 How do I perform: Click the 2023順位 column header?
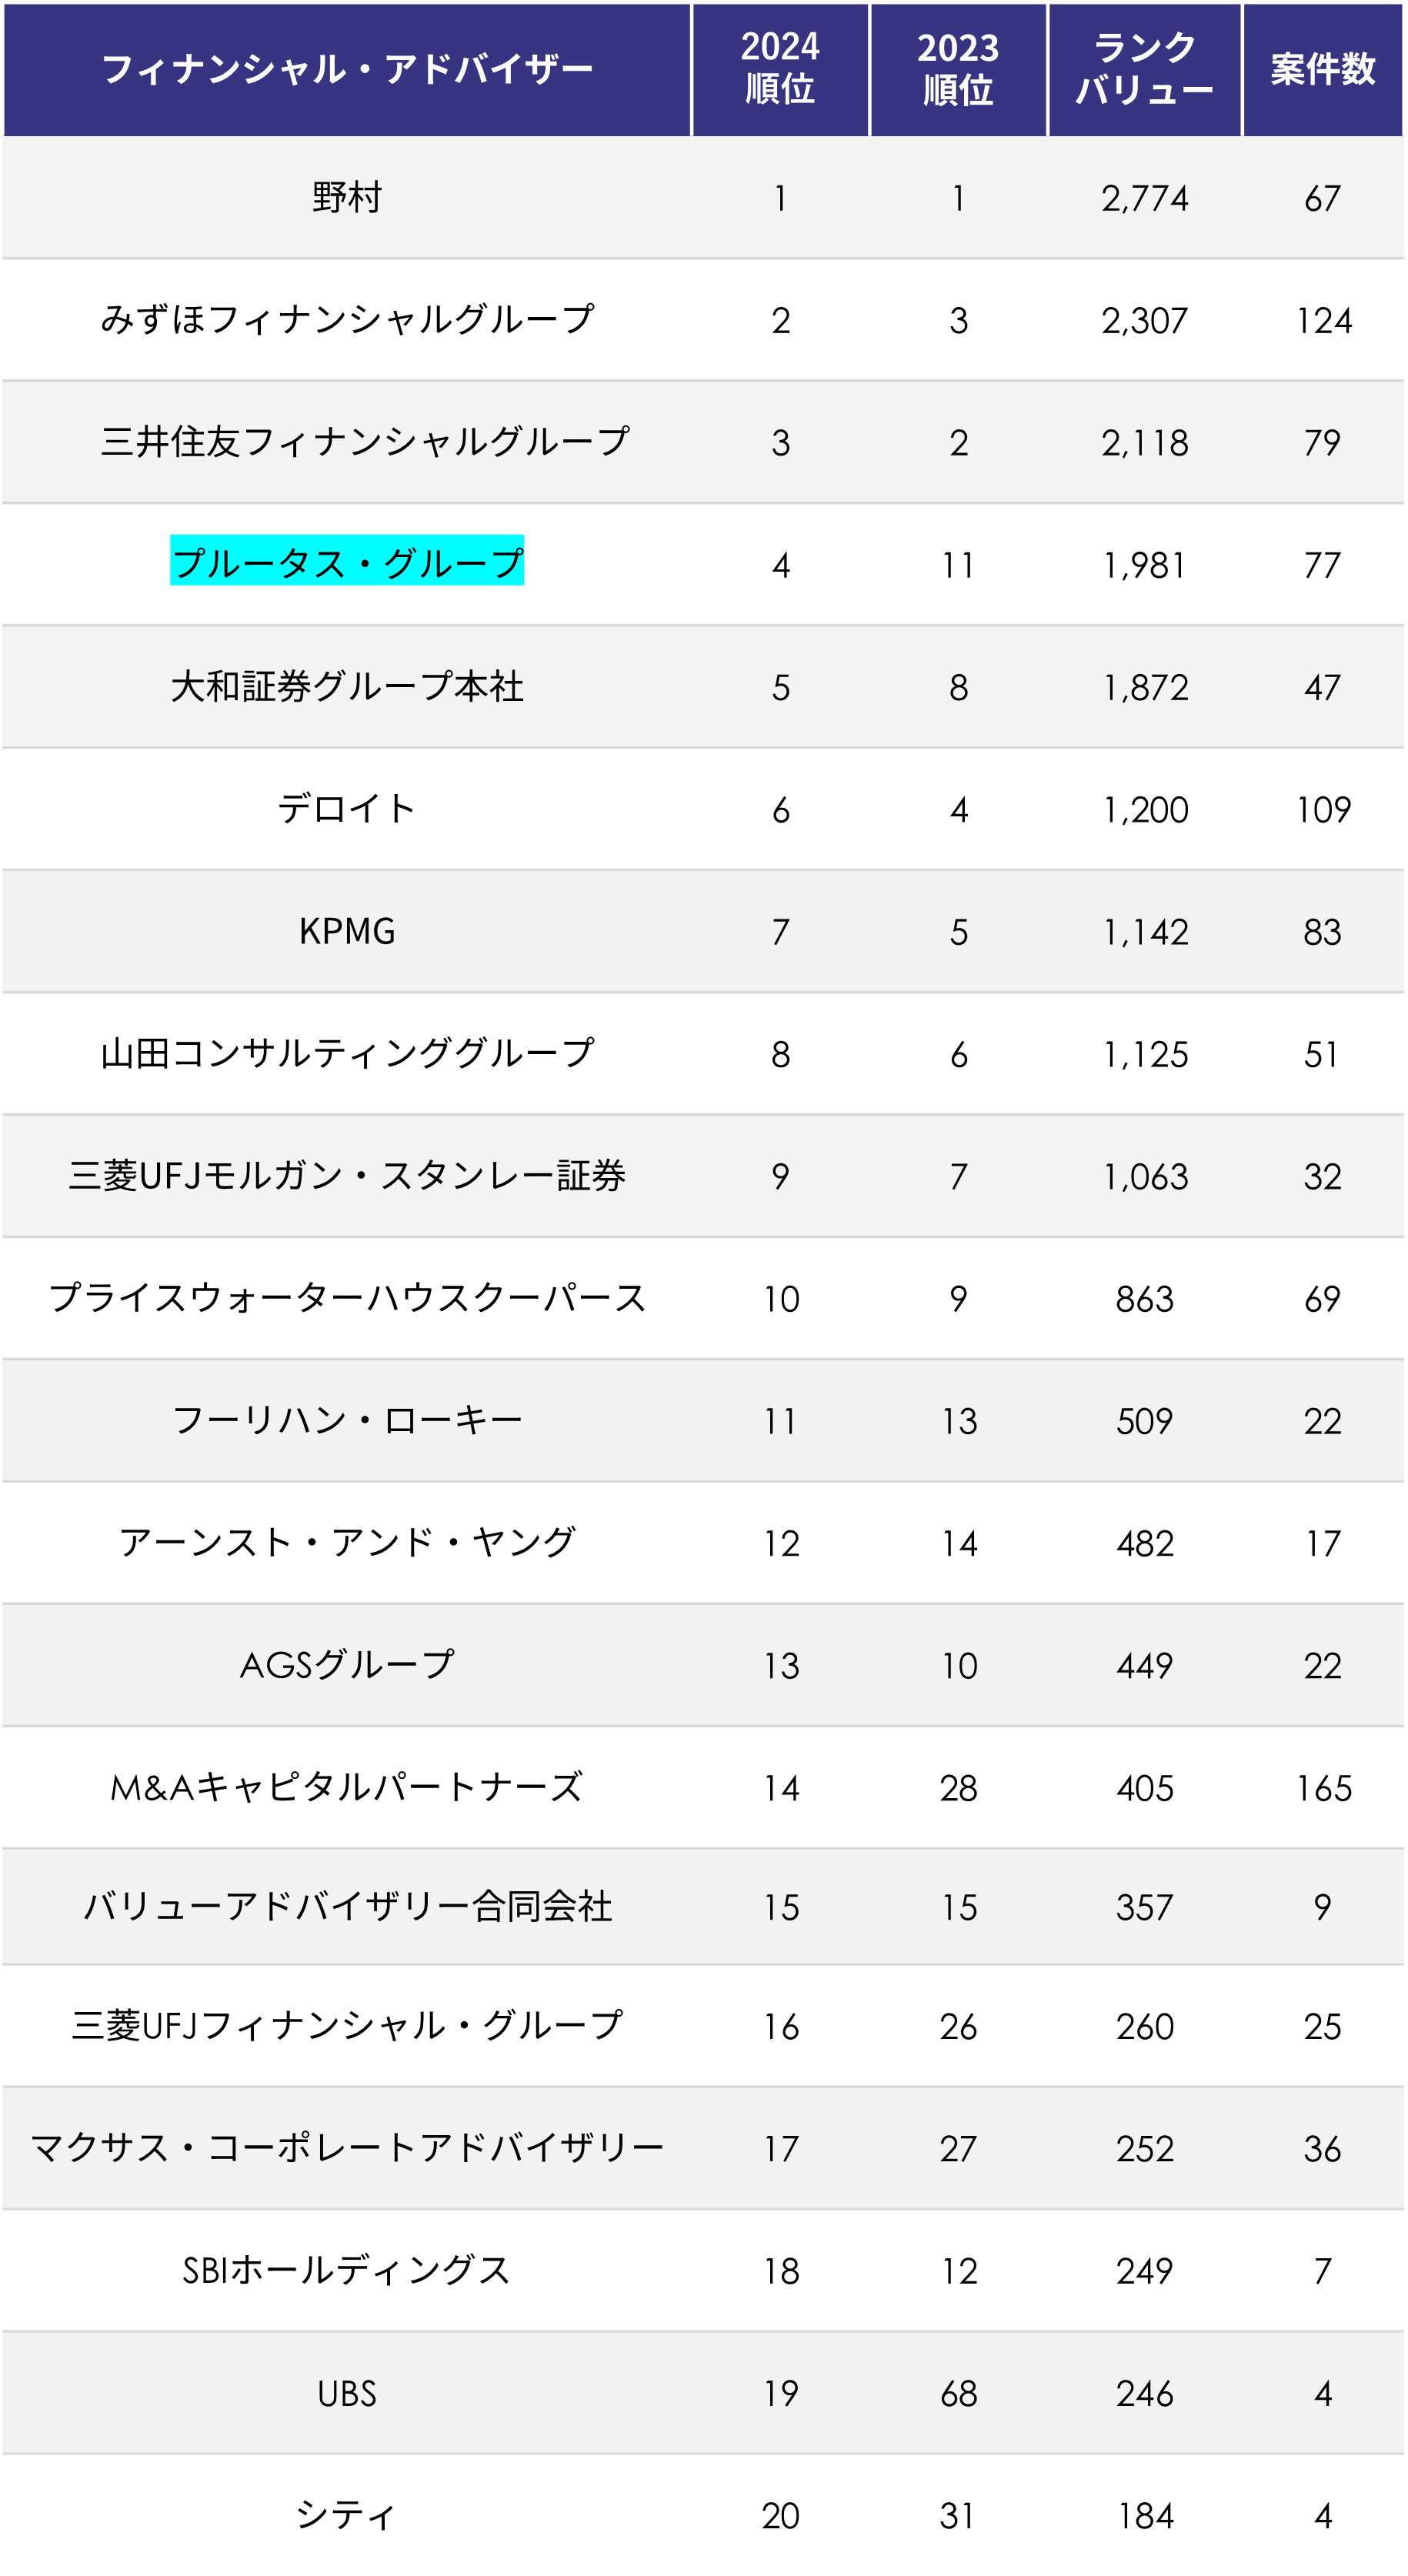point(958,69)
